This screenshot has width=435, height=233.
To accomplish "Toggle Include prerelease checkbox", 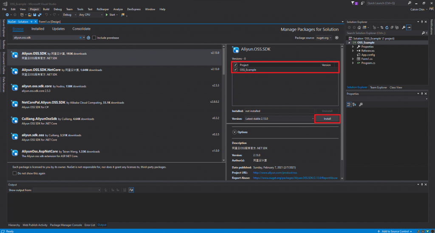I will click(94, 38).
